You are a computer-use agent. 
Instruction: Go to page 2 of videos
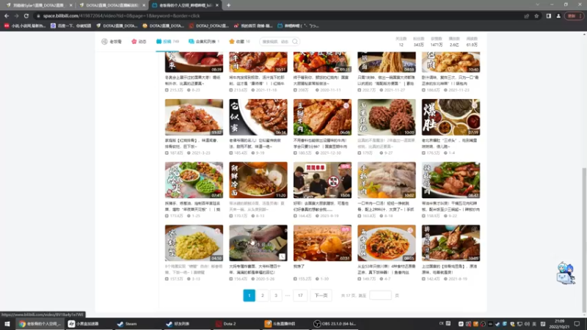[263, 296]
